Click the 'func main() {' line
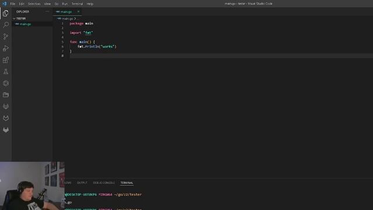The height and width of the screenshot is (210, 373). coord(82,42)
